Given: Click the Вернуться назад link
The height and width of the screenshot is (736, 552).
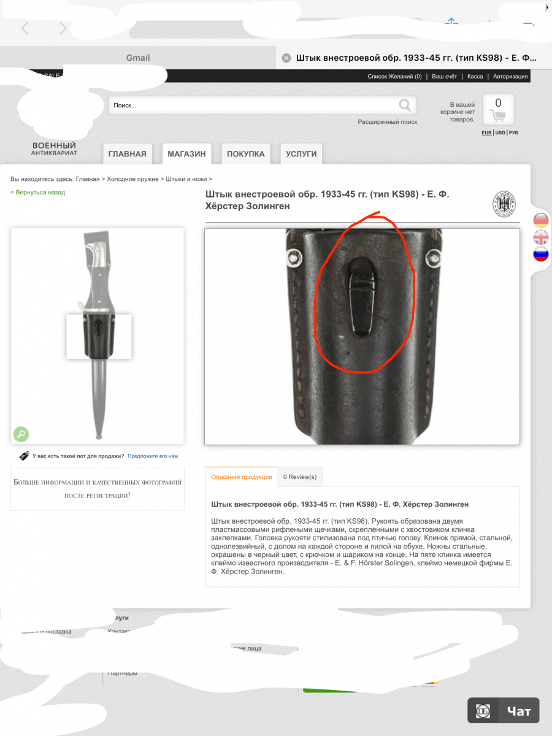Looking at the screenshot, I should click(x=37, y=193).
